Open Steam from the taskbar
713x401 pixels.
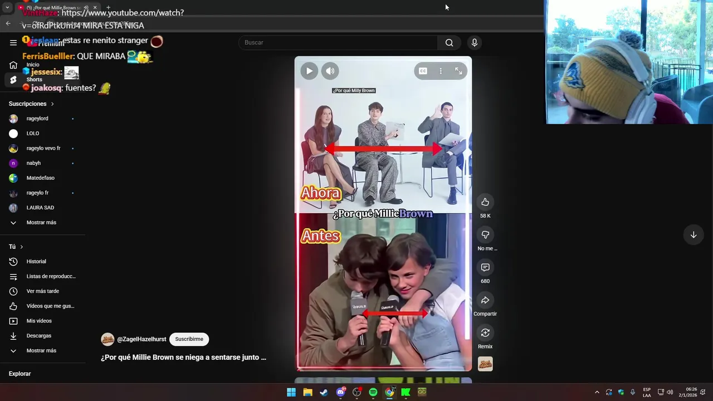[x=324, y=392]
